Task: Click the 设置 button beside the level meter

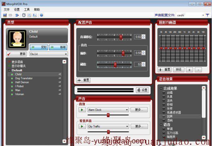Action: pyautogui.click(x=142, y=90)
